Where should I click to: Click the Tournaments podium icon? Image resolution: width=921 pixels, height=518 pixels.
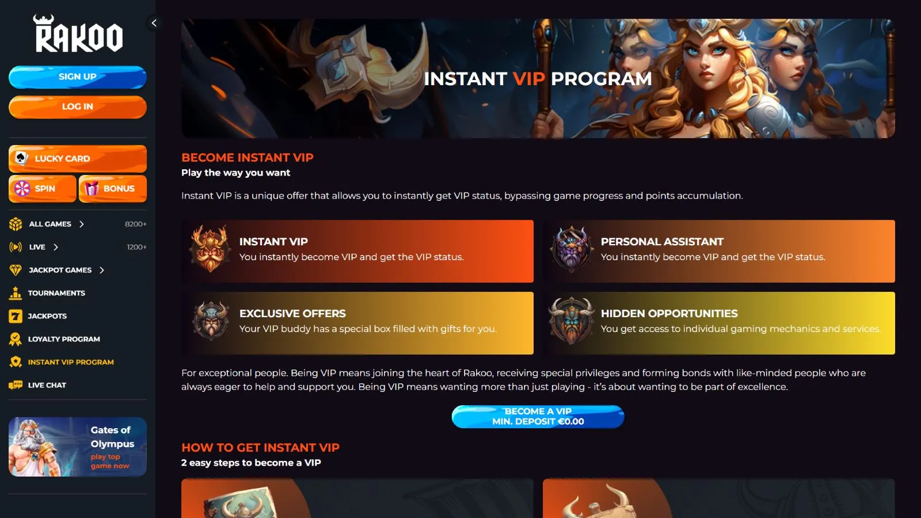[x=16, y=293]
